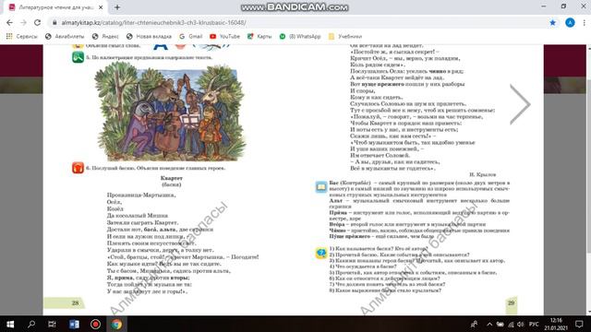591x332 pixels.
Task: Open the Яндекс bookmark
Action: coord(105,37)
